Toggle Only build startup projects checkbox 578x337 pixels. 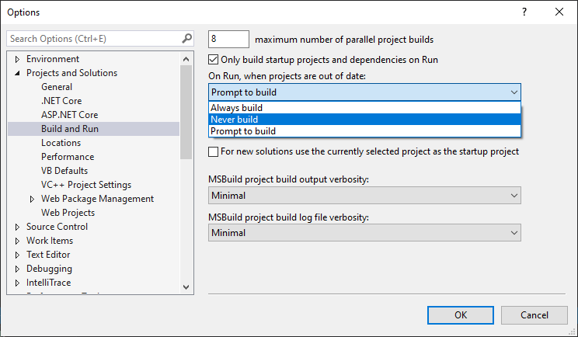(x=214, y=60)
